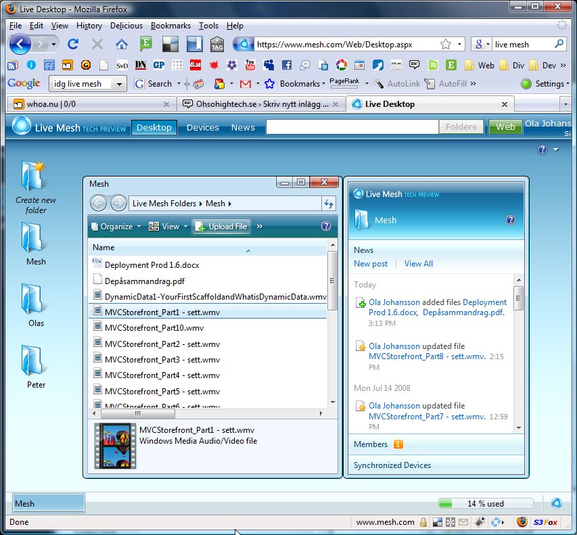Open help in the Mesh window toolbar
Image resolution: width=577 pixels, height=535 pixels.
click(x=325, y=226)
